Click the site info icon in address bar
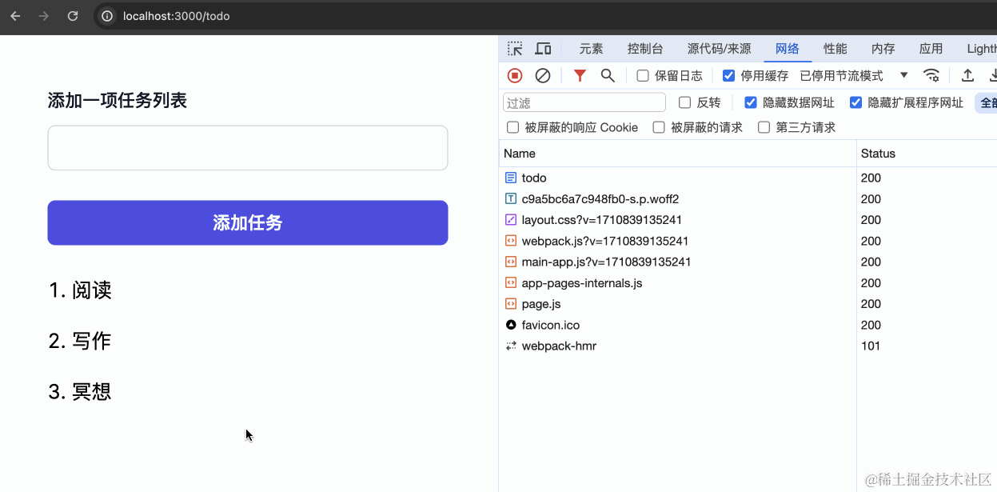997x492 pixels. [107, 16]
